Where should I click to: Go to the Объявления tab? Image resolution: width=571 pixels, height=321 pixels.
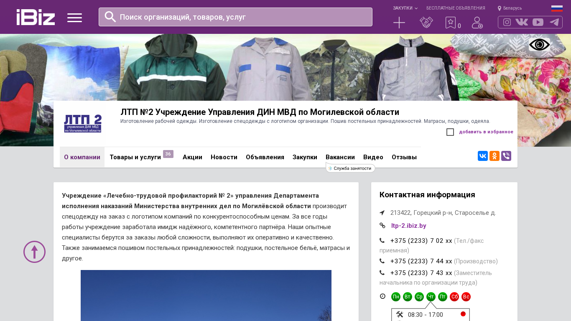coord(265,157)
